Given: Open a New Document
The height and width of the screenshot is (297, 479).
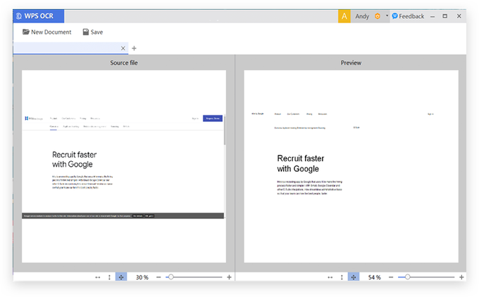Looking at the screenshot, I should 46,32.
